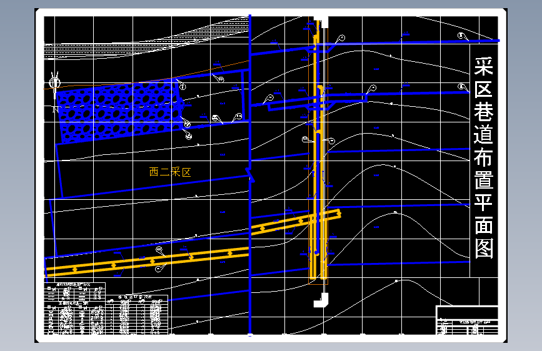Select the blue hatched goaf area
The height and width of the screenshot is (351, 542).
[x=120, y=112]
